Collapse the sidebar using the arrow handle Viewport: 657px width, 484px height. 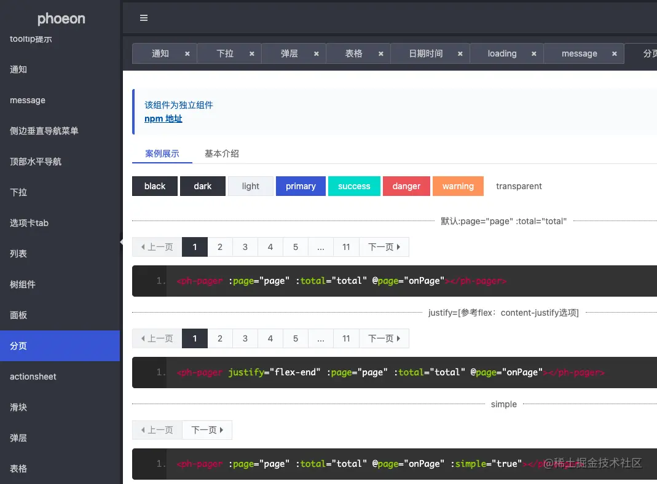point(121,241)
